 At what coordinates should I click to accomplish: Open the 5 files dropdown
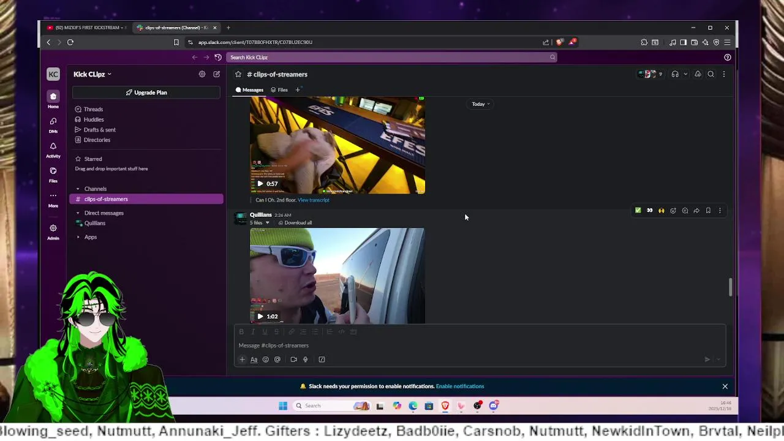pos(260,223)
